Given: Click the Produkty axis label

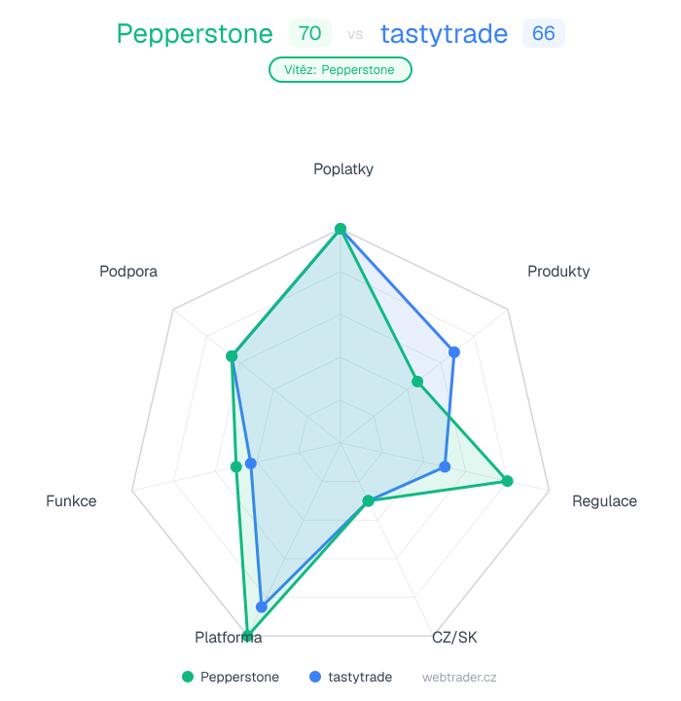Looking at the screenshot, I should point(558,271).
